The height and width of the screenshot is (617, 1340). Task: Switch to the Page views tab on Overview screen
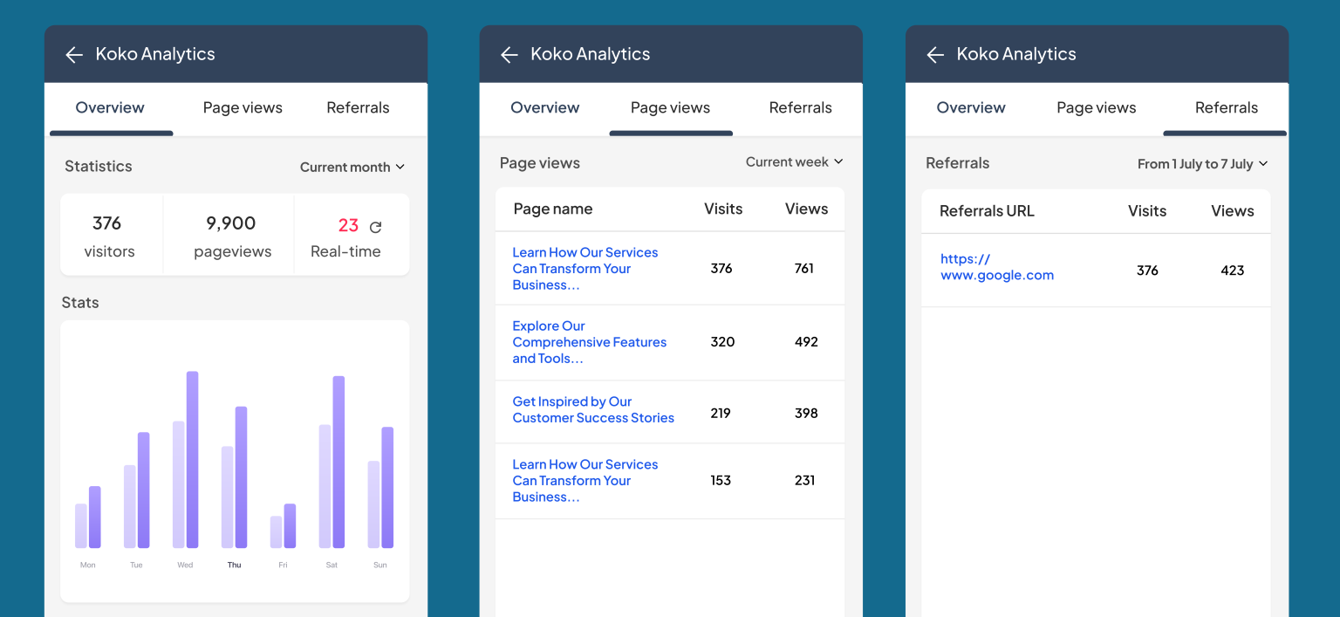pos(242,107)
